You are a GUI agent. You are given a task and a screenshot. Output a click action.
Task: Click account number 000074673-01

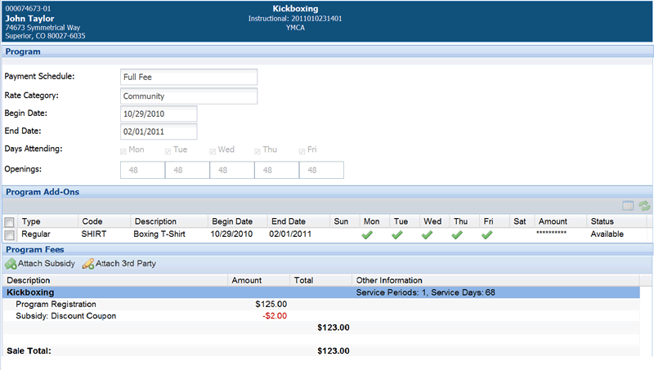[x=28, y=8]
